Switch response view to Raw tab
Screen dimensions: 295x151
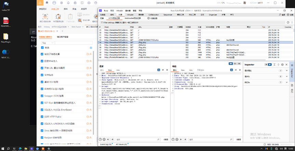[183, 70]
